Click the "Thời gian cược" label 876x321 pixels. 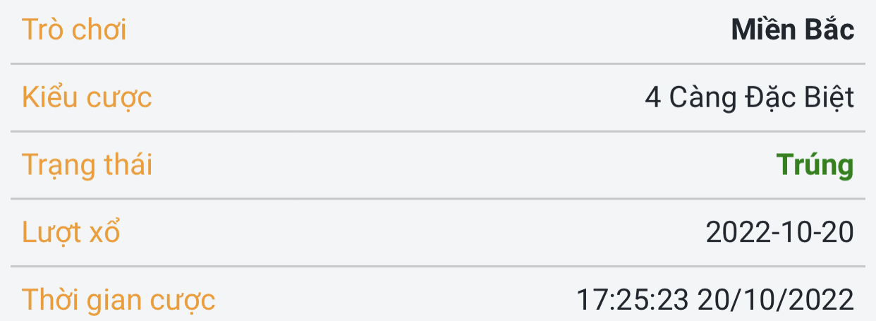coord(118,299)
